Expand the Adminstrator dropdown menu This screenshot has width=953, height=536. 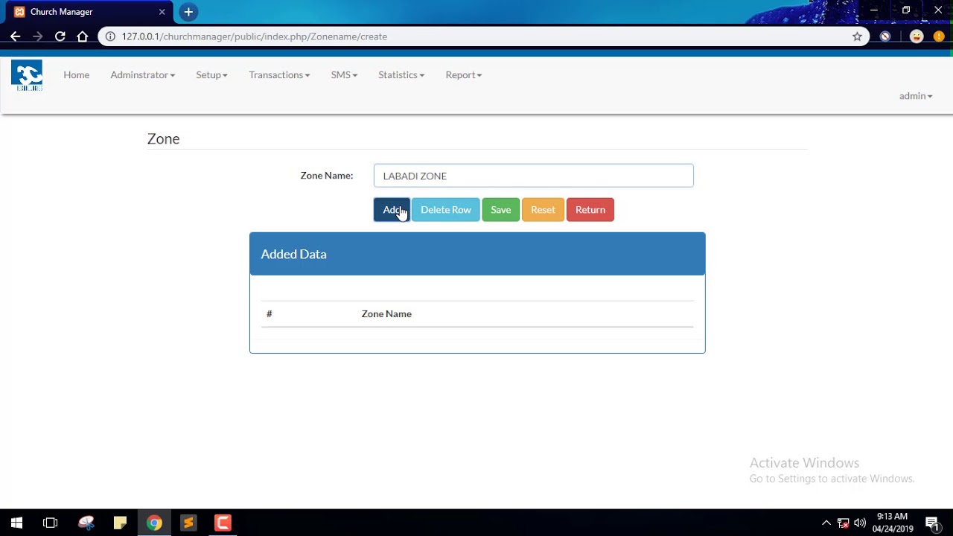[143, 74]
